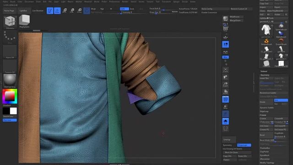Image resolution: width=293 pixels, height=165 pixels.
Task: Expand the EdgeLoop section
Action: click(x=264, y=111)
